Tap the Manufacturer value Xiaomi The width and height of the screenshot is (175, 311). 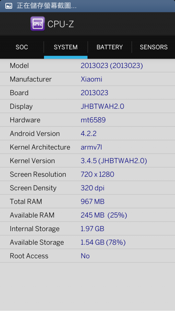click(x=92, y=79)
